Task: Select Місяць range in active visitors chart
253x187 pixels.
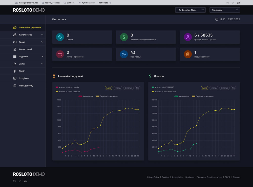Action: (118, 88)
